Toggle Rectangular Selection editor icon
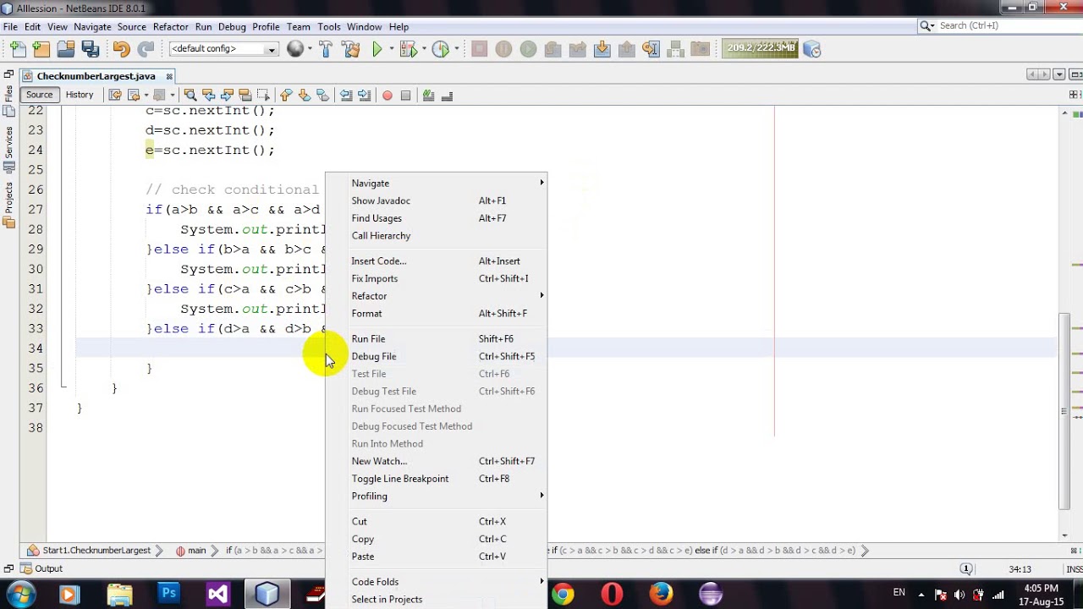 click(263, 96)
